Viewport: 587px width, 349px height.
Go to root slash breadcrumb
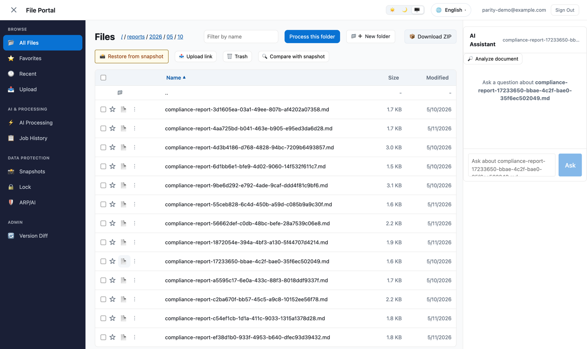(x=122, y=36)
